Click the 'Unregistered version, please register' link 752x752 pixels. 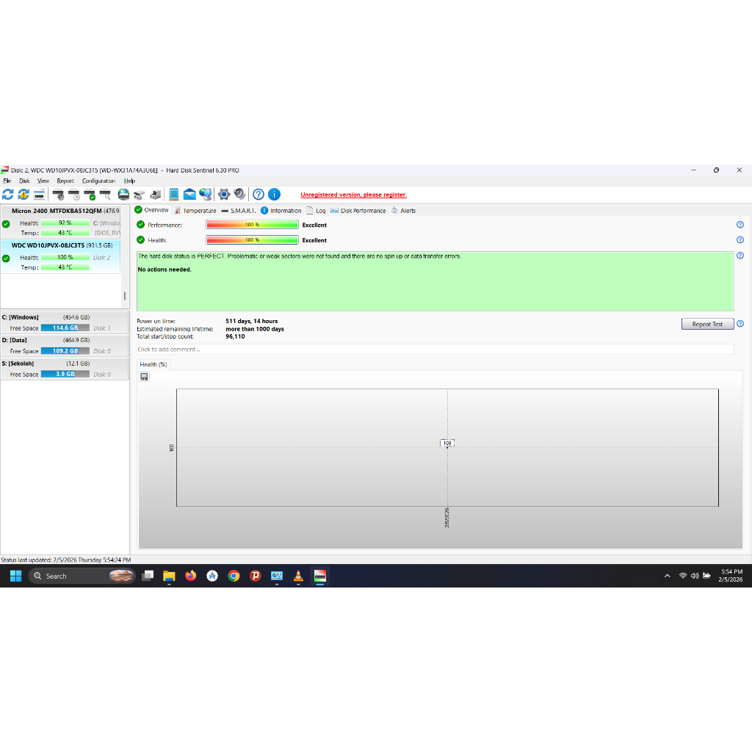point(353,195)
